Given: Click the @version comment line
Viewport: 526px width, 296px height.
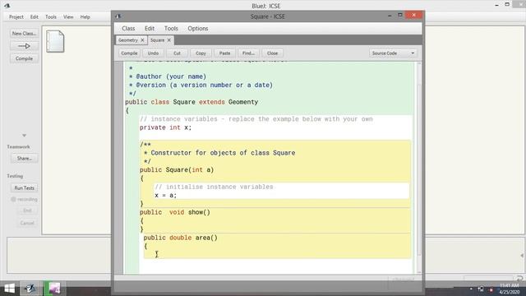Looking at the screenshot, I should [201, 85].
